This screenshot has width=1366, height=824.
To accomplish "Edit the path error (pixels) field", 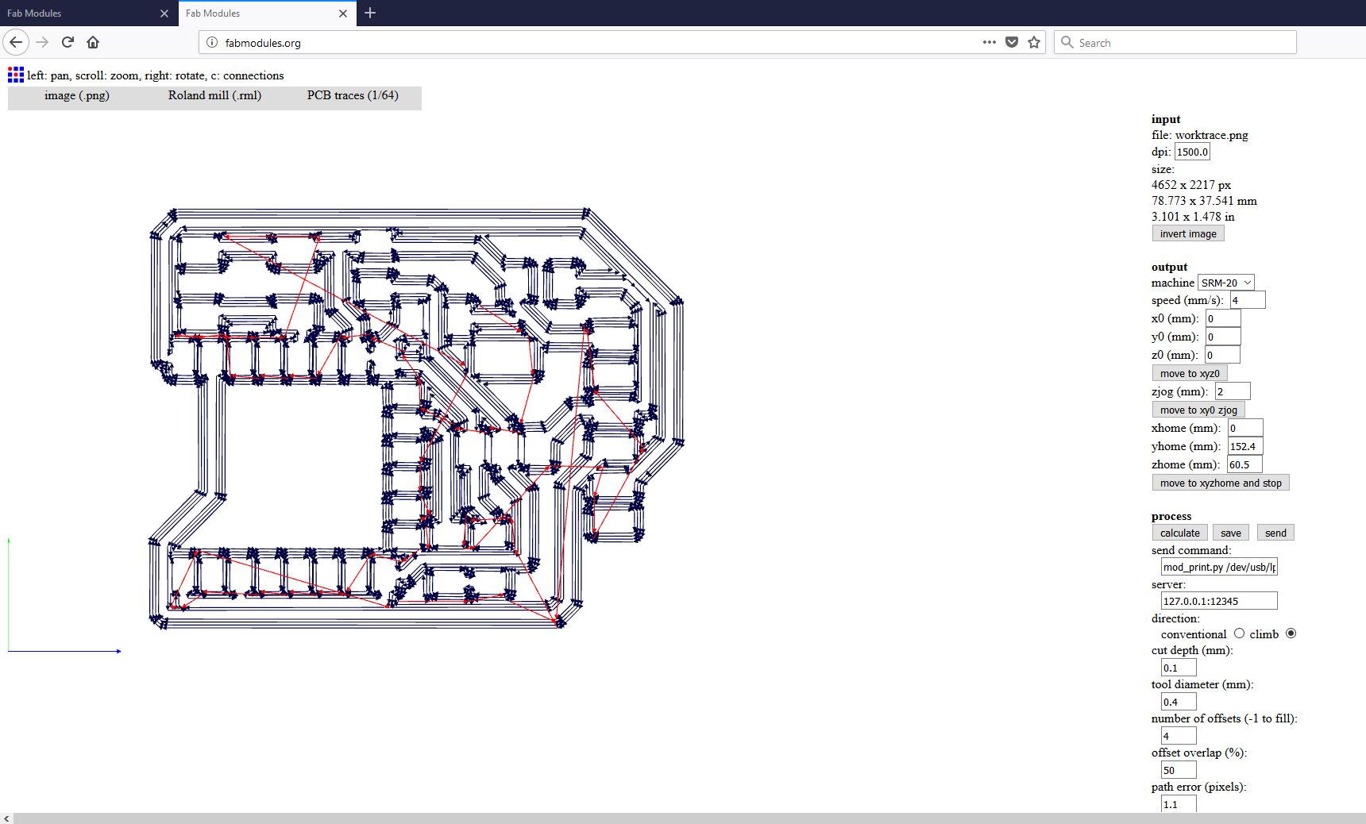I will pyautogui.click(x=1179, y=804).
